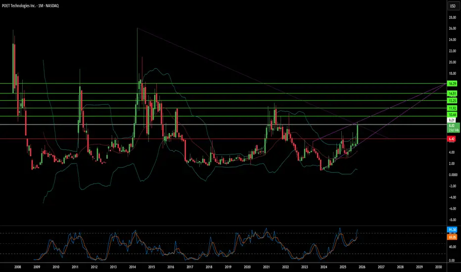Click the 11.92 green price tag
461x272 pixels.
click(x=452, y=108)
